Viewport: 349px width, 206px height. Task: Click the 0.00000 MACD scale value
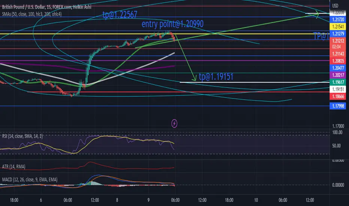click(x=338, y=185)
